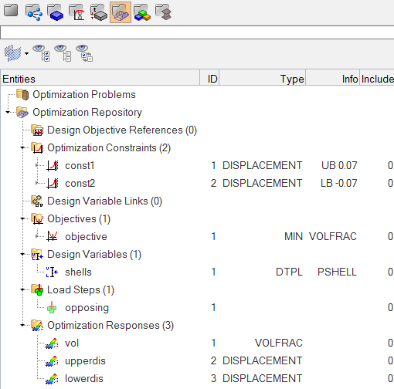Viewport: 394px width, 389px height.
Task: Select the blue solid component view icon
Action: 56,12
